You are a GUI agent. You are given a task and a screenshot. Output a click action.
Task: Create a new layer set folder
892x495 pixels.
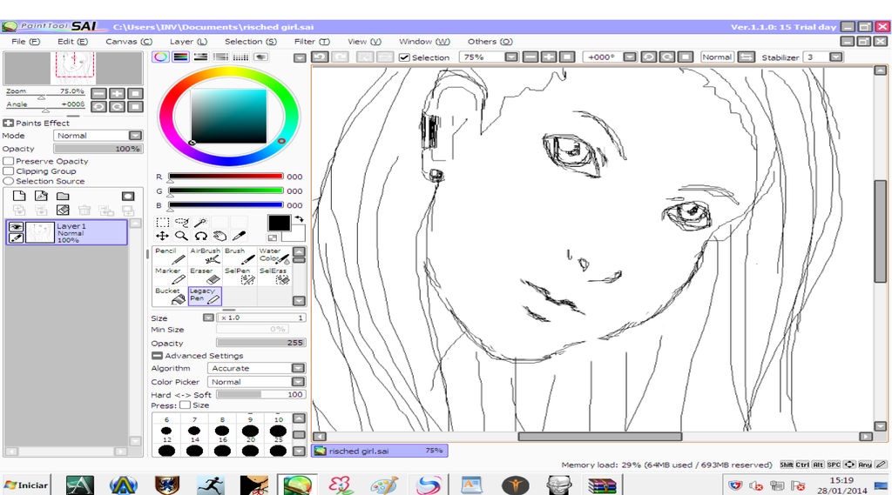pyautogui.click(x=63, y=196)
